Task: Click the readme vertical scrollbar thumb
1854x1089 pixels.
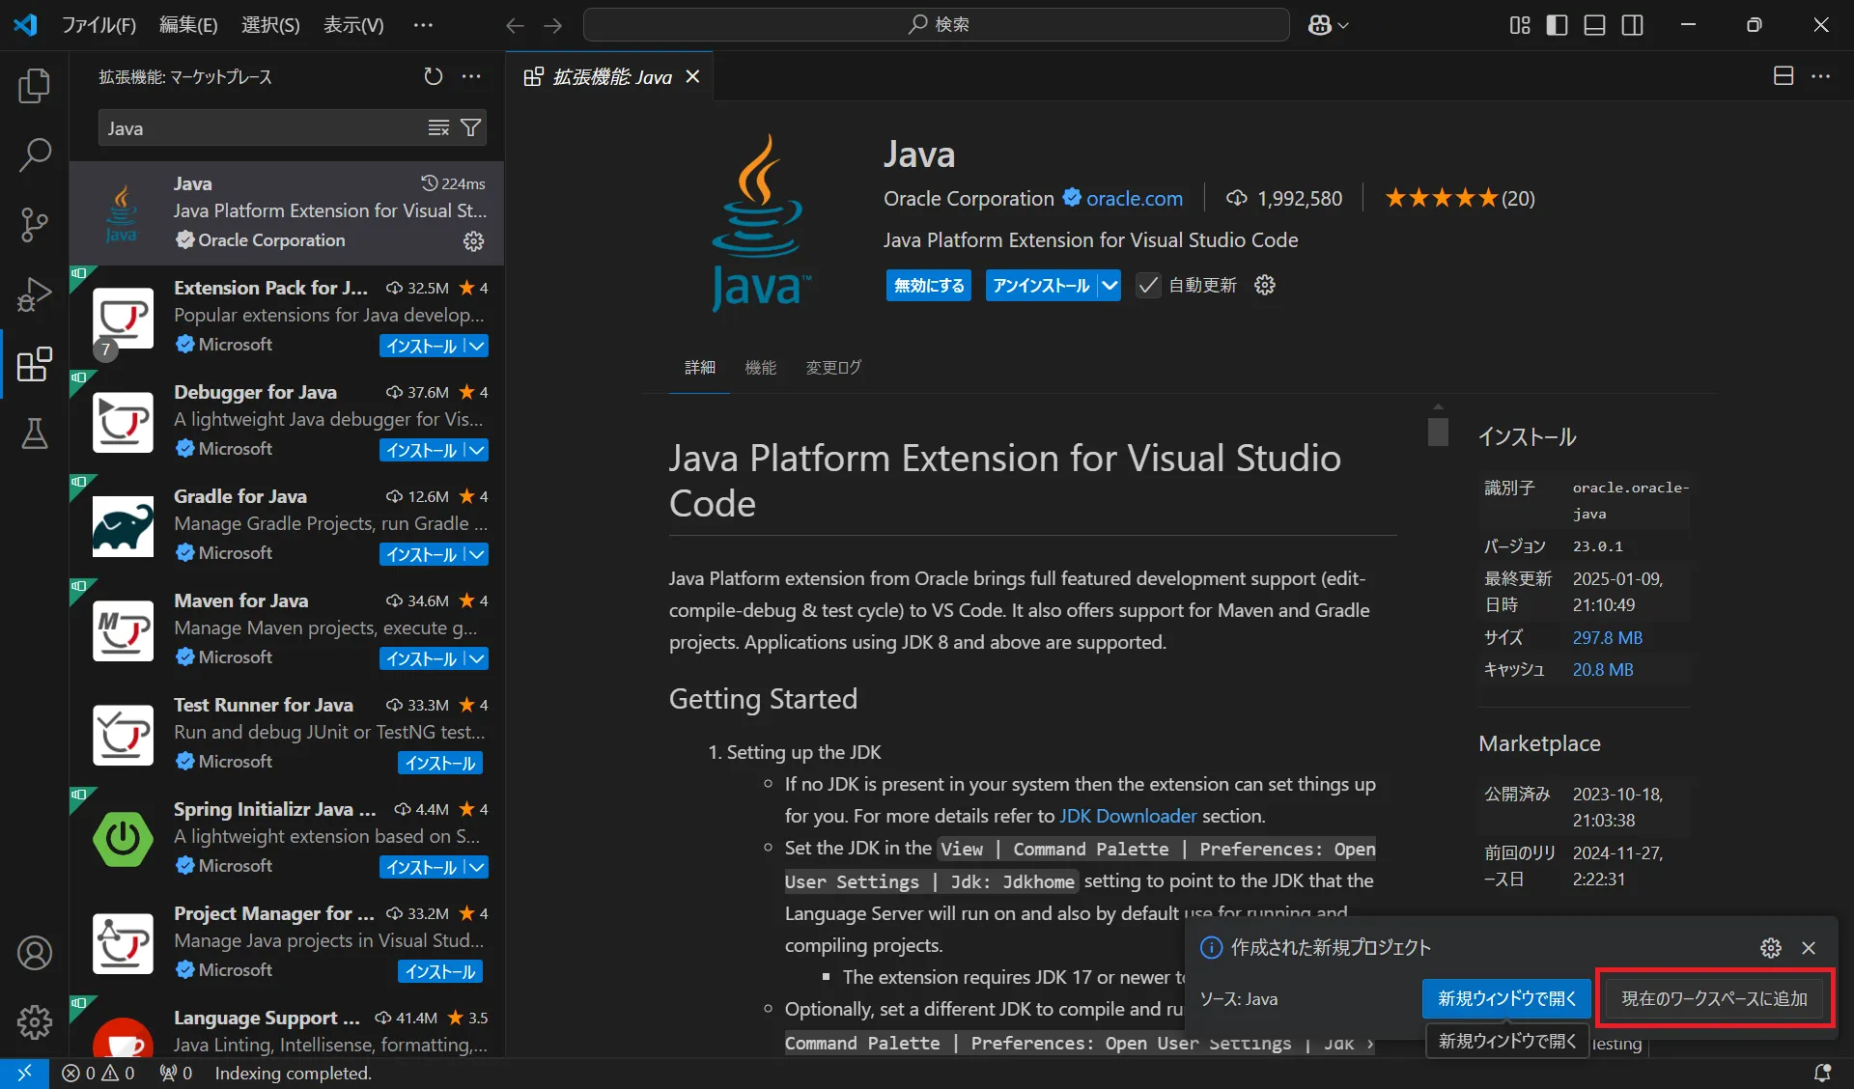Action: click(x=1438, y=432)
